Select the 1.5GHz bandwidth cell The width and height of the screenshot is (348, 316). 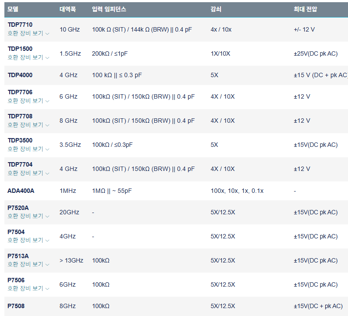pos(70,54)
